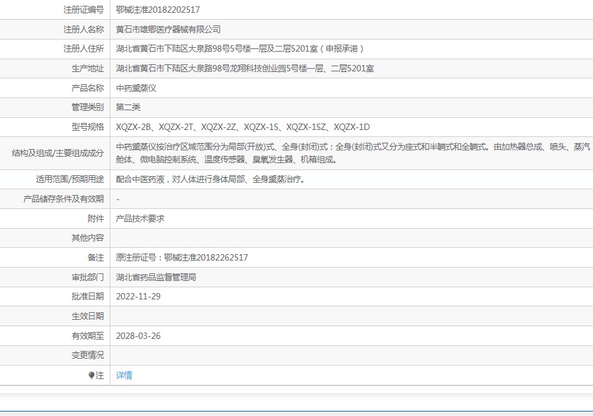The image size is (593, 416).
Task: Select attachment value 产品技术要求
Action: coord(140,219)
